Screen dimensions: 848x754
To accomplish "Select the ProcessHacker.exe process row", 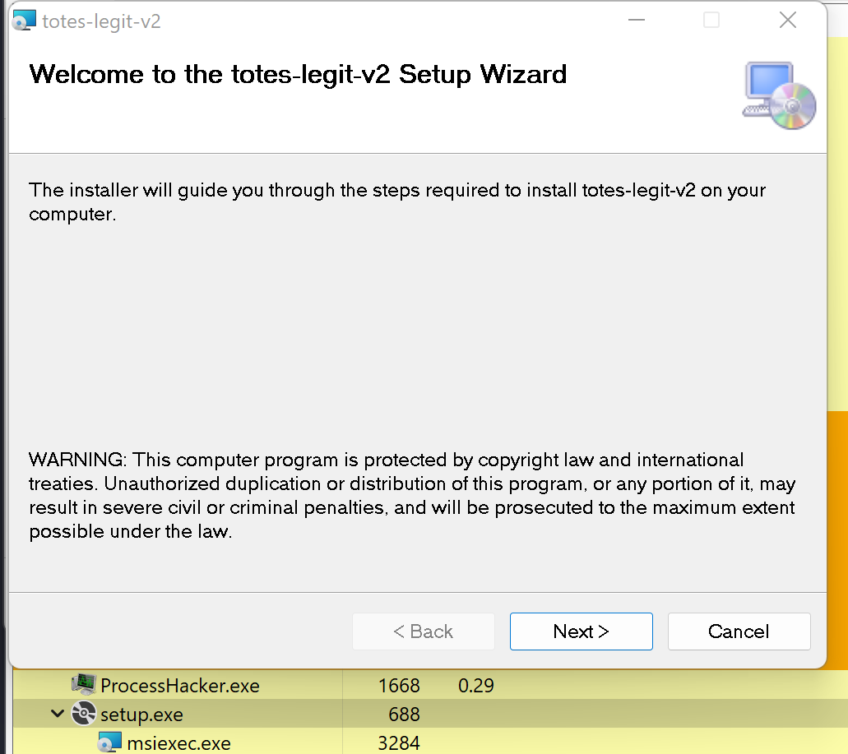I will click(180, 685).
